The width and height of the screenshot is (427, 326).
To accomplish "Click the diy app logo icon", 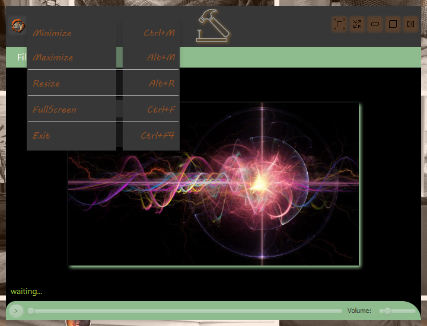I will (x=18, y=25).
